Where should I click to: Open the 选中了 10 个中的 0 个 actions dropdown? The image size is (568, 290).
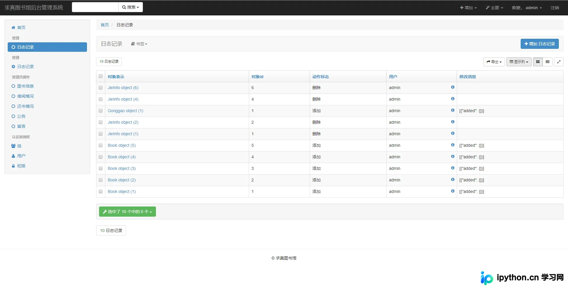click(128, 212)
